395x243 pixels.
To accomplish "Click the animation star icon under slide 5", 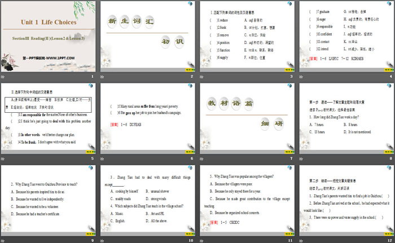I will [x=3, y=158].
